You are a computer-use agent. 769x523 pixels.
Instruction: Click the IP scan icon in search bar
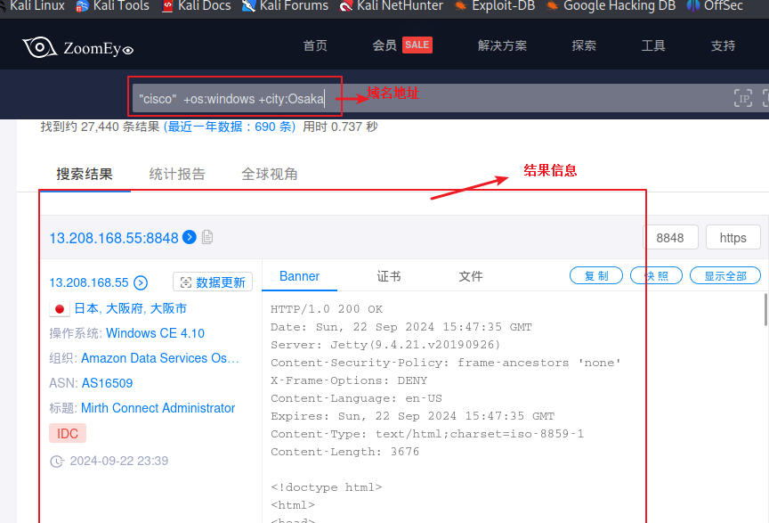pyautogui.click(x=742, y=98)
